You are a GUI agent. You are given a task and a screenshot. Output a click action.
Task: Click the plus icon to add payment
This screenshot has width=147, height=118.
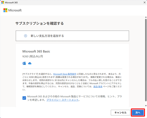(26, 36)
